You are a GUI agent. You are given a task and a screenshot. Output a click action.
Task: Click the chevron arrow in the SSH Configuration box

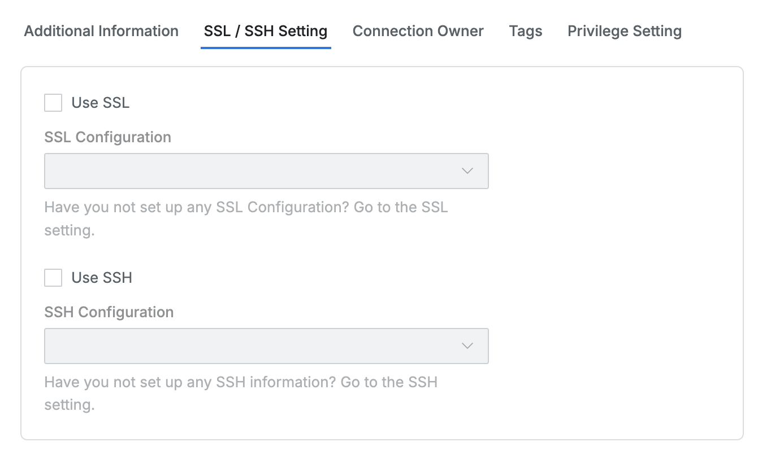[467, 346]
